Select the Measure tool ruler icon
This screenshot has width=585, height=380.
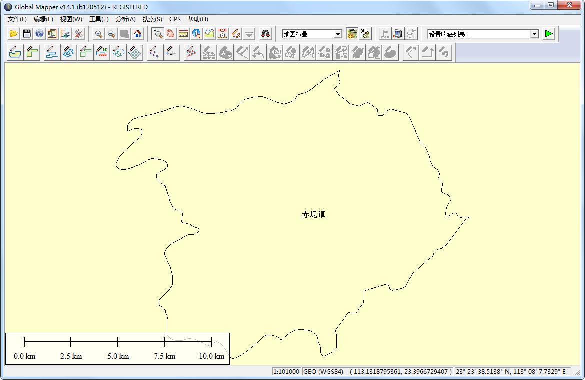point(183,34)
